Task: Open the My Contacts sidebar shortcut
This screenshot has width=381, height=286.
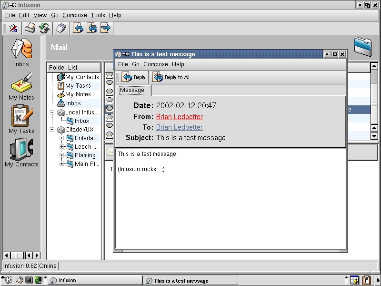Action: tap(21, 153)
